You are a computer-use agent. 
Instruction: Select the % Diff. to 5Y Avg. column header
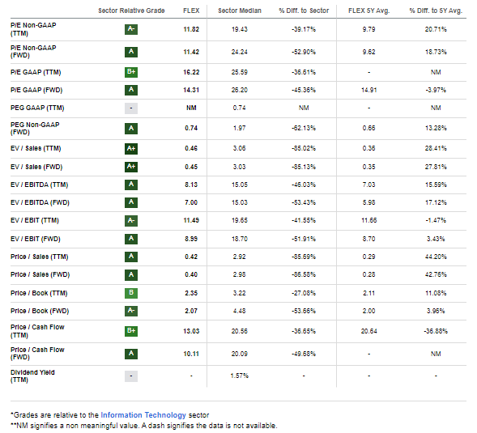[436, 11]
